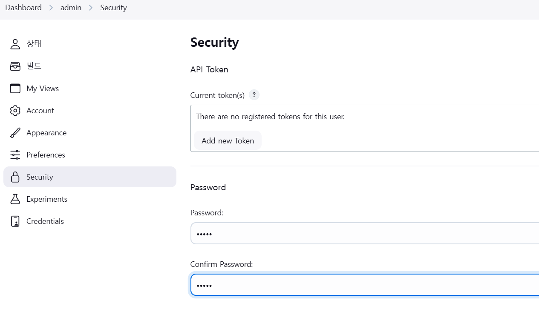The image size is (539, 309).
Task: Click the Credentials badge icon
Action: click(15, 221)
